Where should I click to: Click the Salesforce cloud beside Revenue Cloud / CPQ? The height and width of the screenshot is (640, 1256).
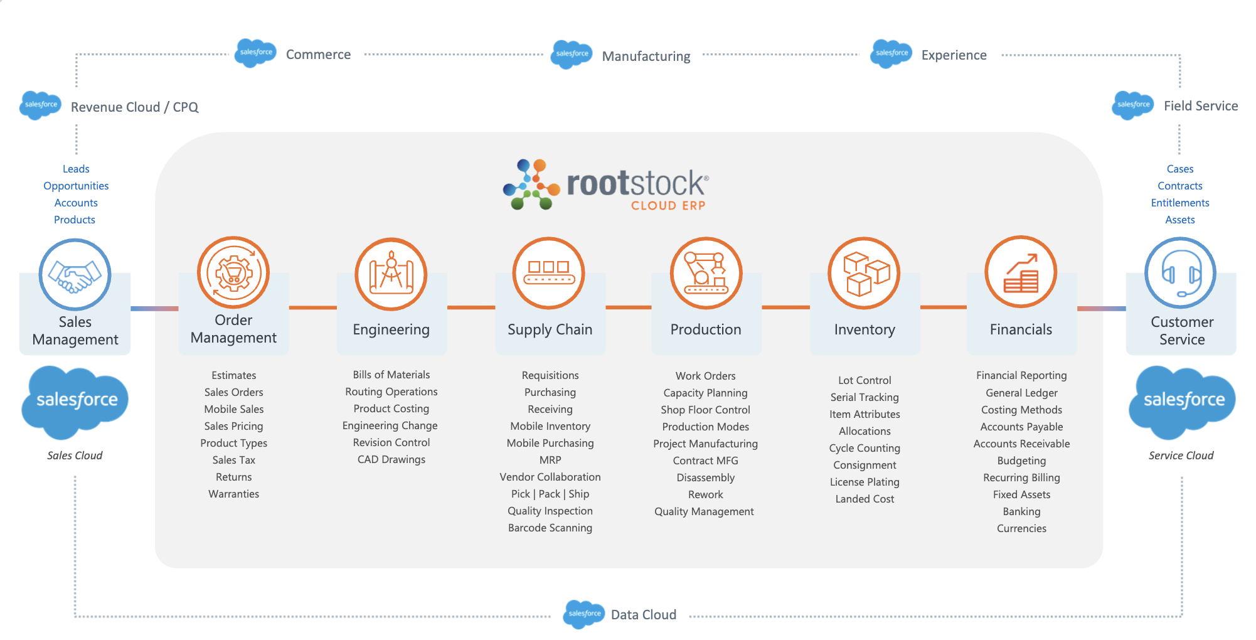click(x=41, y=105)
